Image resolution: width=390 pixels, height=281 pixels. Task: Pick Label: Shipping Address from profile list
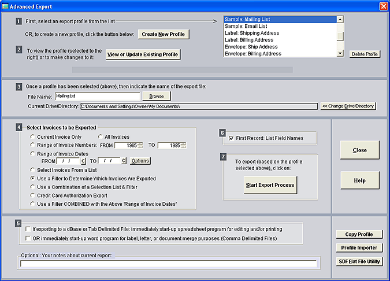click(x=252, y=33)
